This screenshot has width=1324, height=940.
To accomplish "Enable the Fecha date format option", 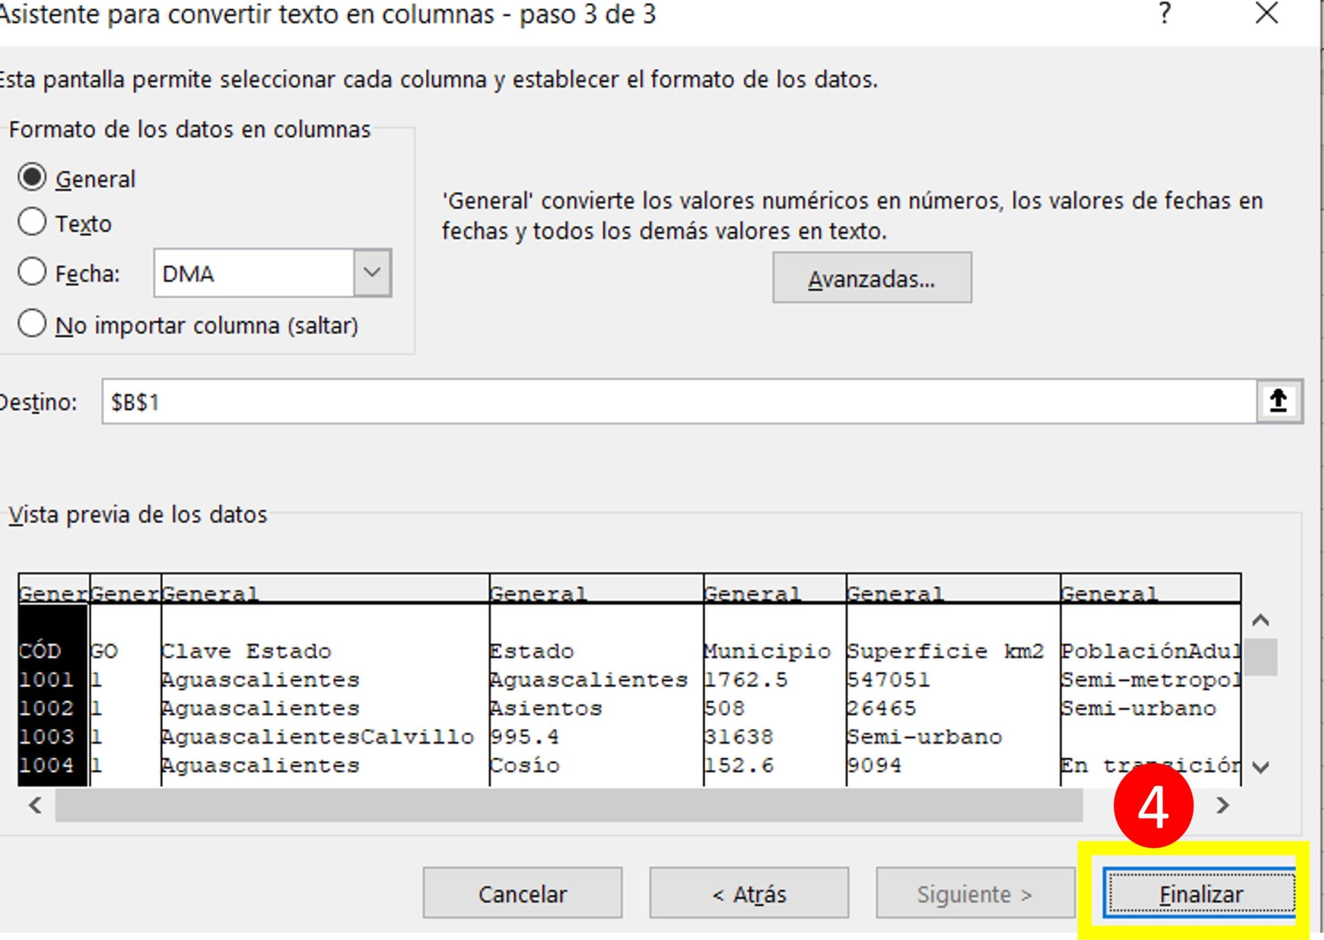I will click(x=32, y=273).
